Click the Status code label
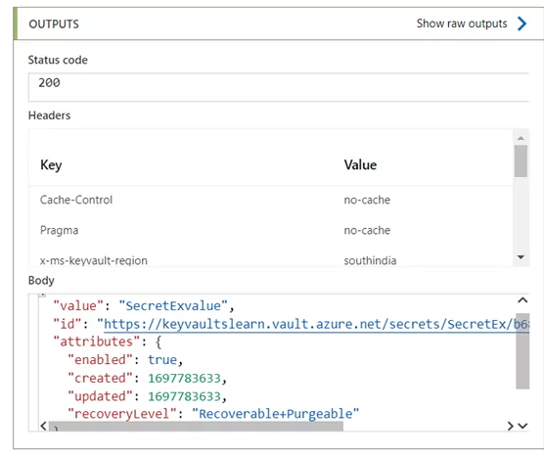This screenshot has height=456, width=544. tap(58, 60)
